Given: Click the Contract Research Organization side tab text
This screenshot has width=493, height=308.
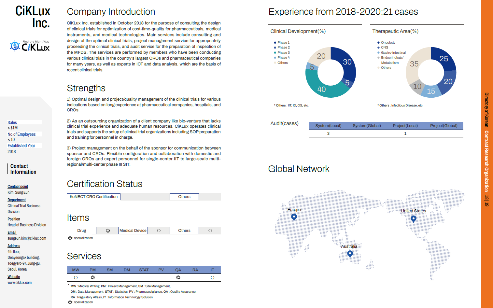Looking at the screenshot, I should [486, 161].
